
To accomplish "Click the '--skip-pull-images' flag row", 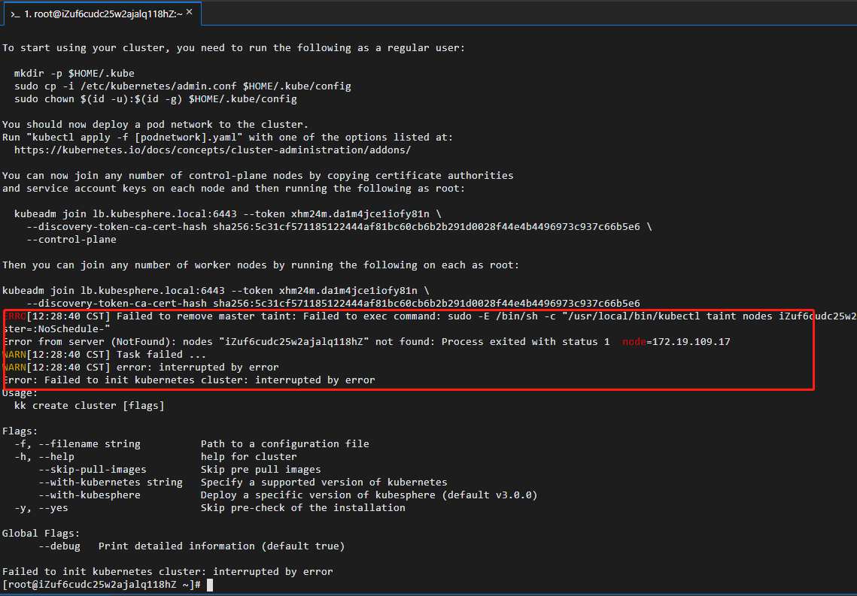I will click(180, 470).
